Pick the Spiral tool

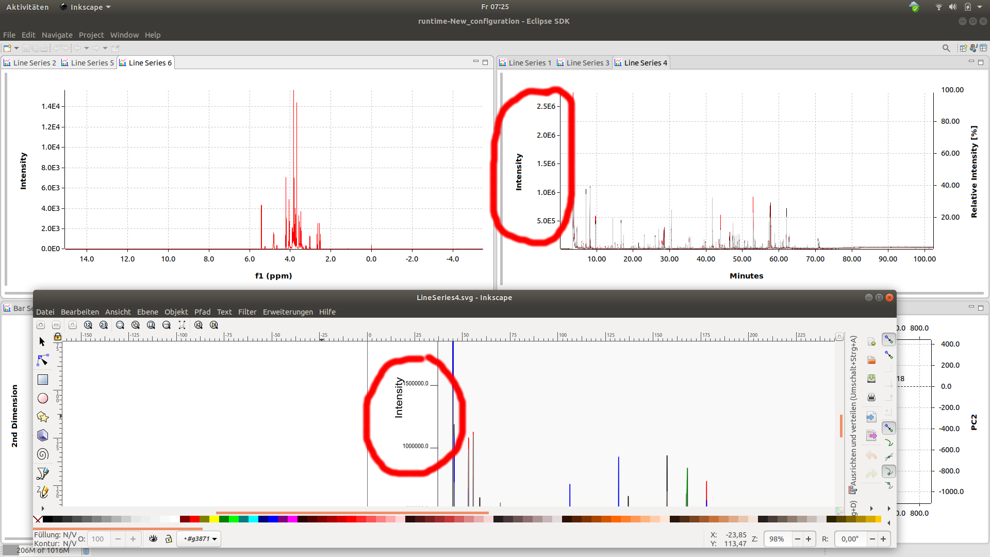coord(43,454)
